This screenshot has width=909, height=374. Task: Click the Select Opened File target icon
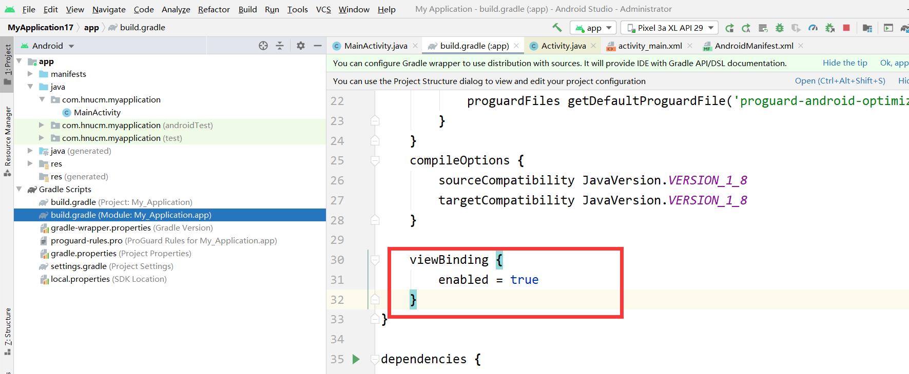point(263,46)
